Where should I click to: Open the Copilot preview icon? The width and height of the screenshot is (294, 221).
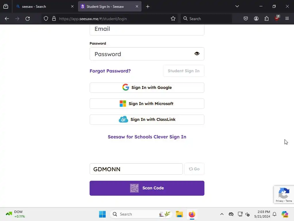coord(285,214)
